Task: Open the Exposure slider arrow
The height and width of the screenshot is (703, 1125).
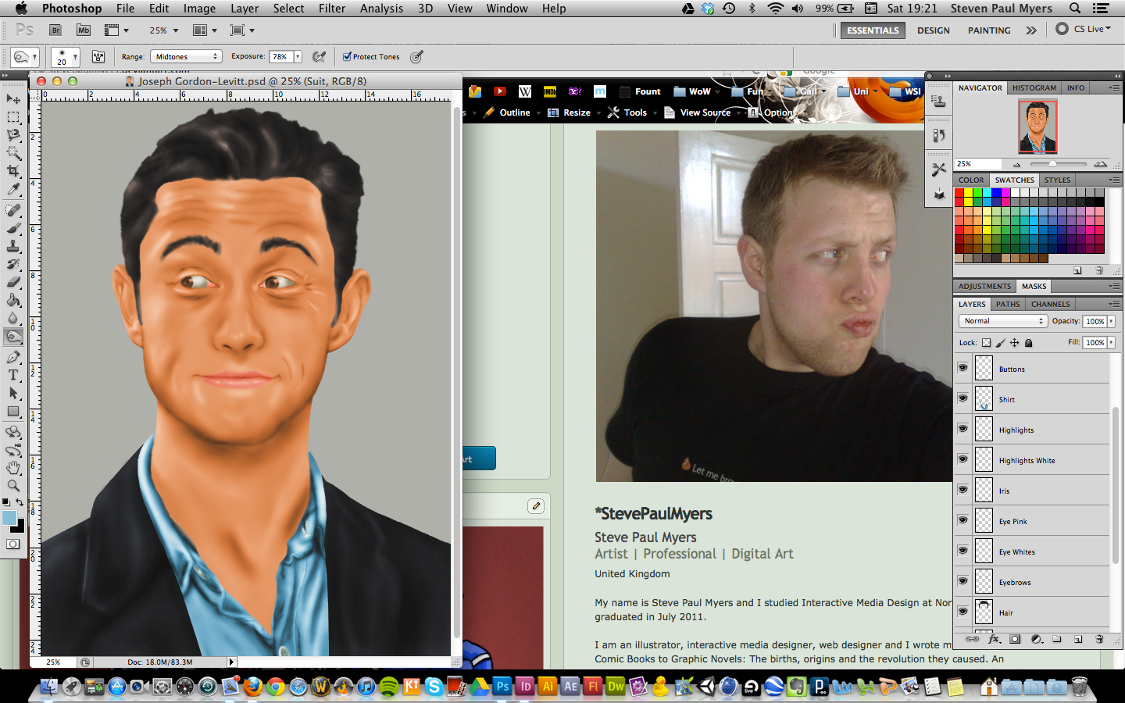Action: pos(298,56)
